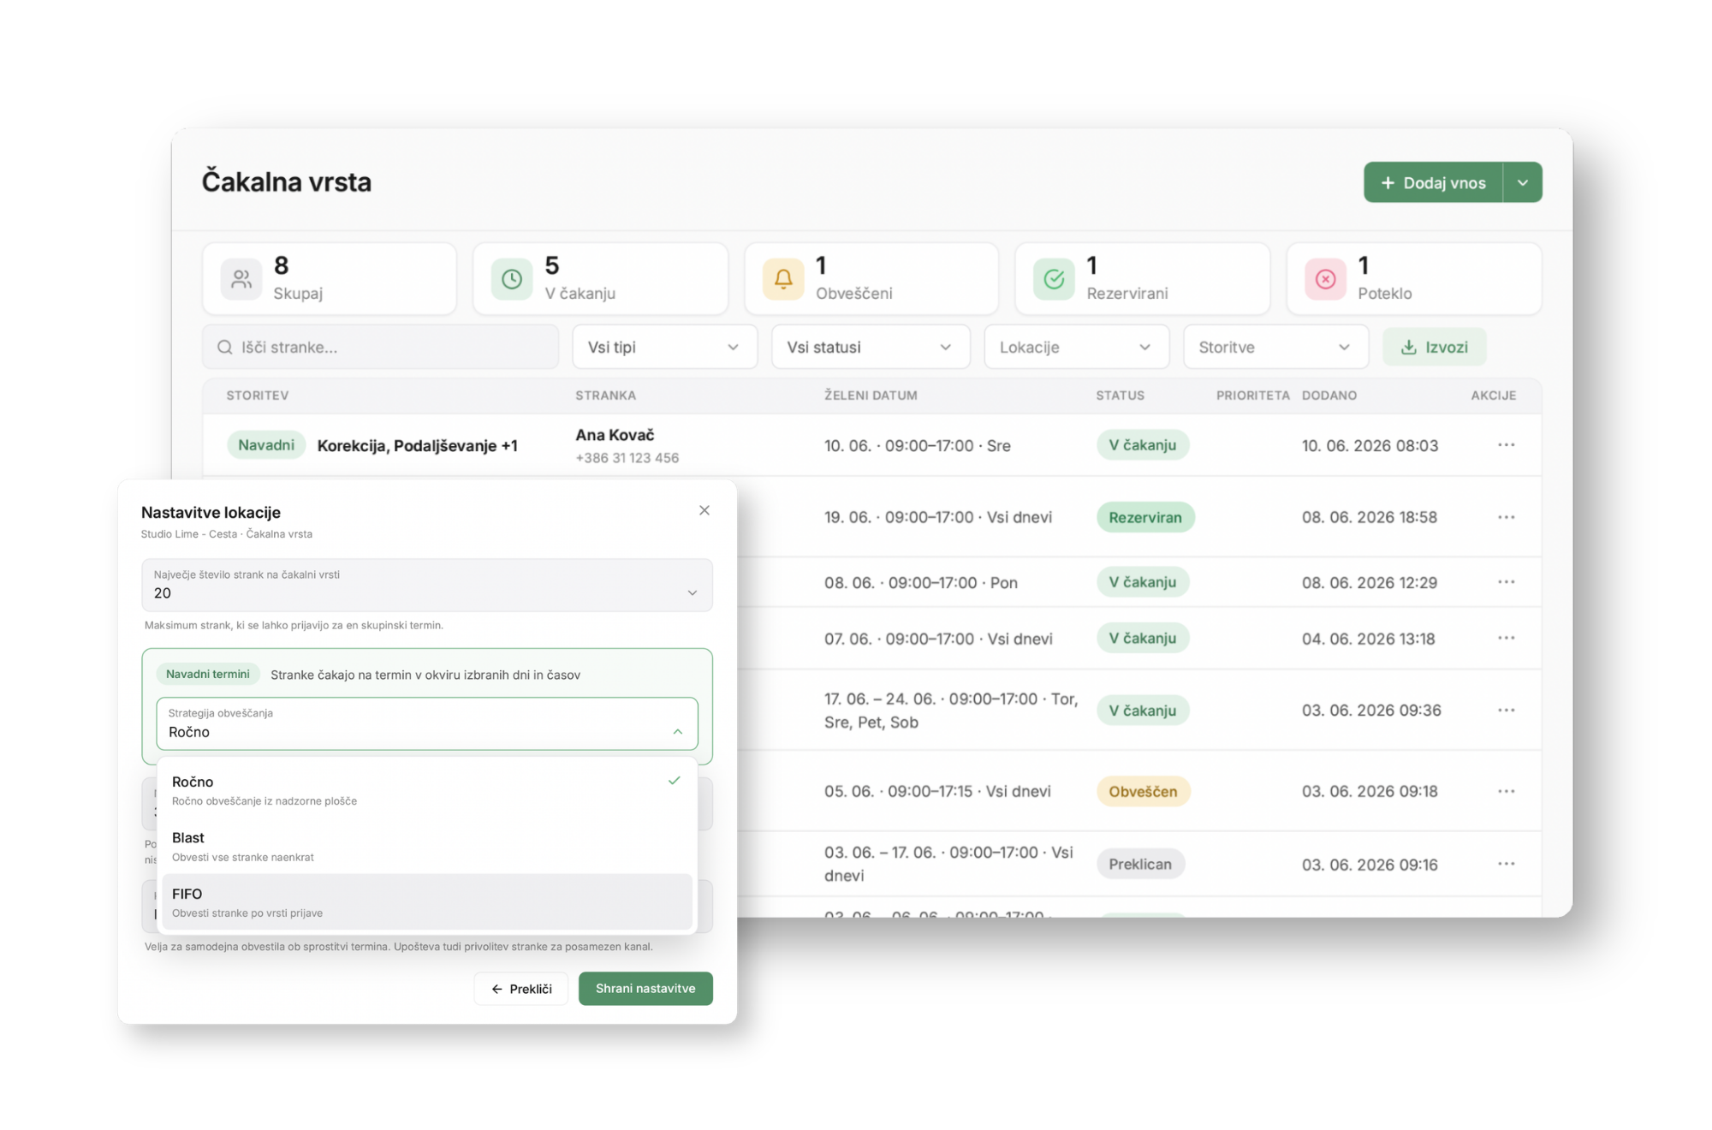The height and width of the screenshot is (1130, 1712).
Task: Select the Ročno notification strategy
Action: 426,789
